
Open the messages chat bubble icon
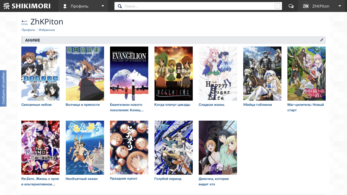point(291,6)
